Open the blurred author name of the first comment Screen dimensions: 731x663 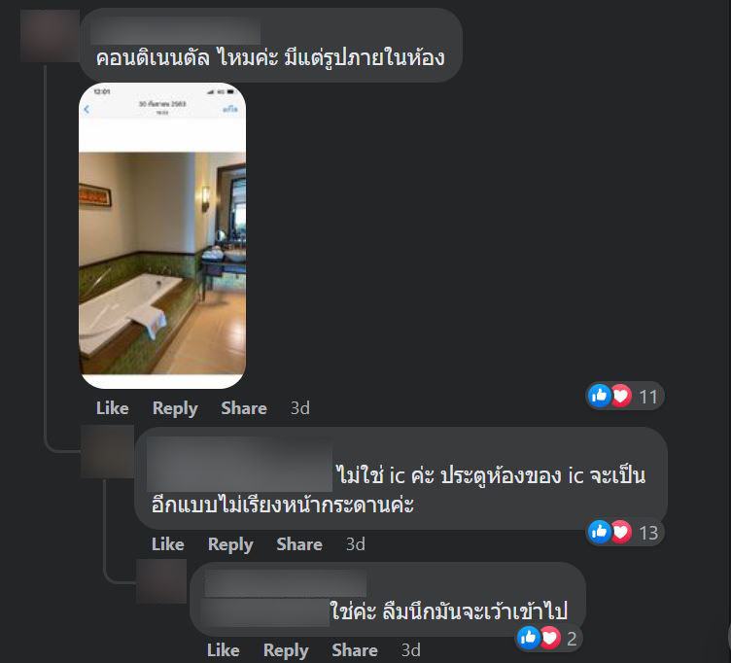[175, 31]
